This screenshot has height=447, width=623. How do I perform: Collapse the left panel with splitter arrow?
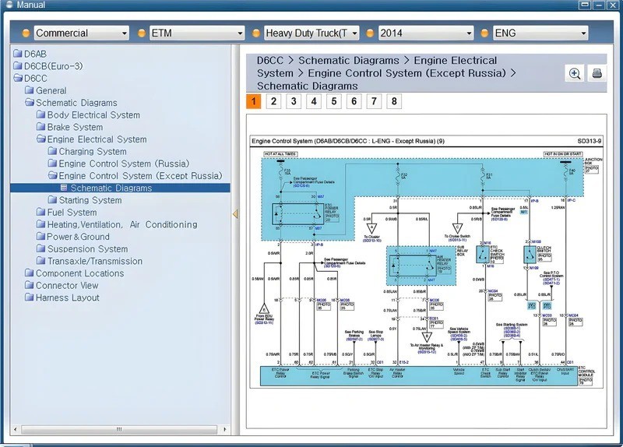[235, 214]
